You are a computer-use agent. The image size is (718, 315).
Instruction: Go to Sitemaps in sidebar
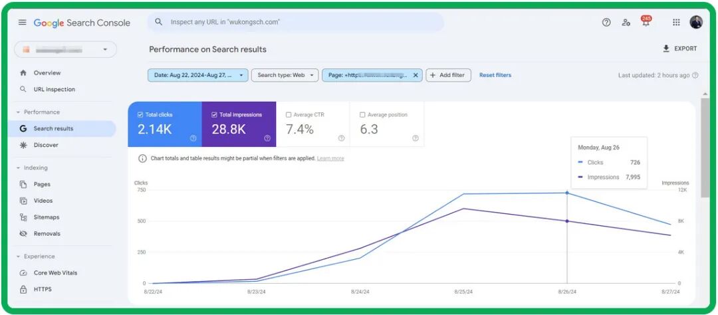coord(46,217)
